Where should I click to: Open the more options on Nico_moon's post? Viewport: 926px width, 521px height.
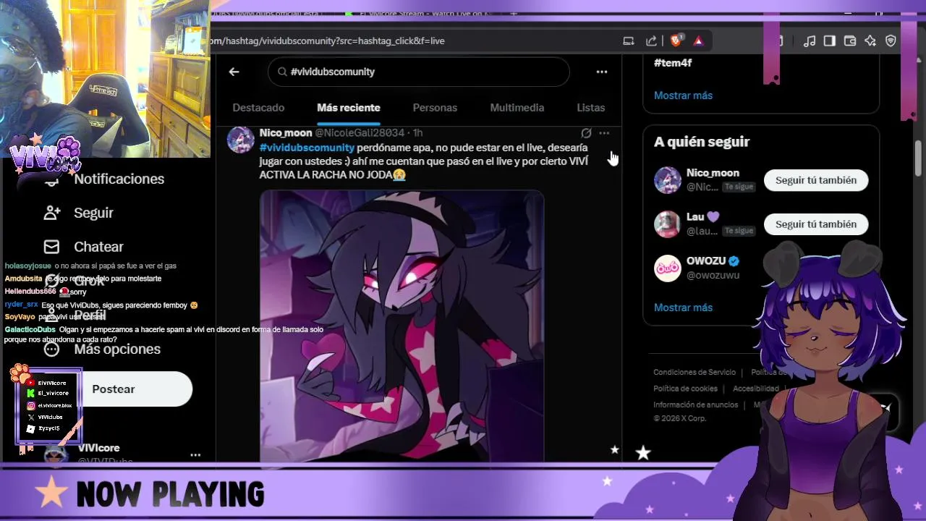(x=604, y=133)
